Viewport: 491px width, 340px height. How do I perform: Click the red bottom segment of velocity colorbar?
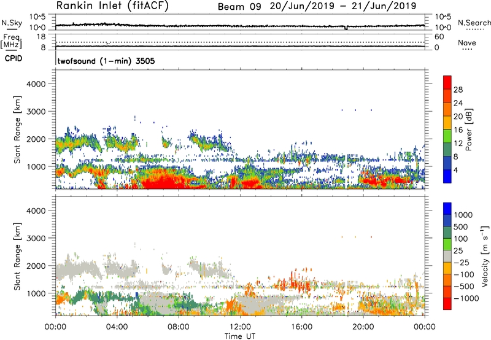pyautogui.click(x=447, y=304)
